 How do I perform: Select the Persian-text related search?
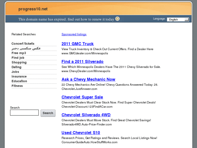26,48
